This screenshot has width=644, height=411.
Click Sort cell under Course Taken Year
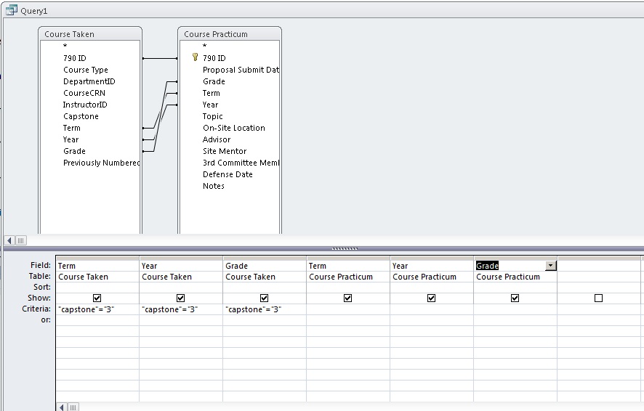[180, 288]
